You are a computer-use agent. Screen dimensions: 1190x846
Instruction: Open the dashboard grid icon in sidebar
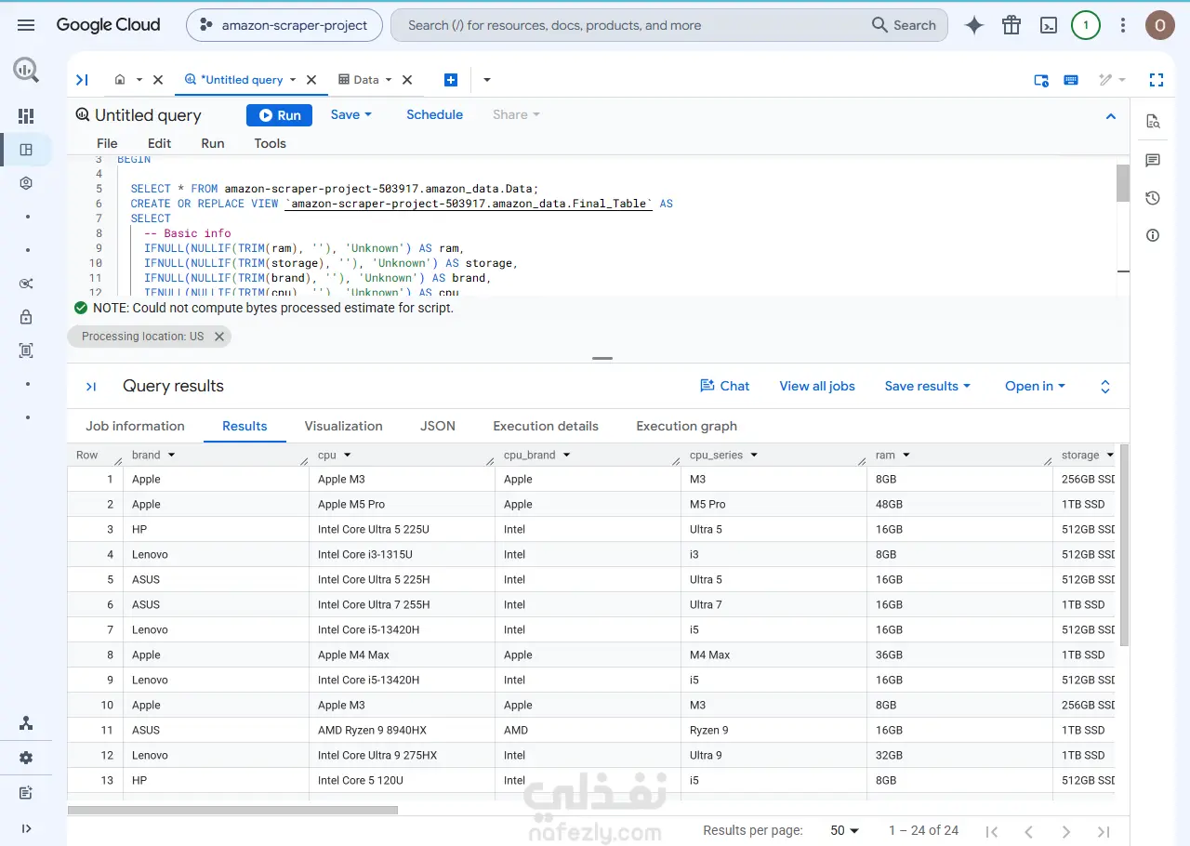pyautogui.click(x=26, y=116)
